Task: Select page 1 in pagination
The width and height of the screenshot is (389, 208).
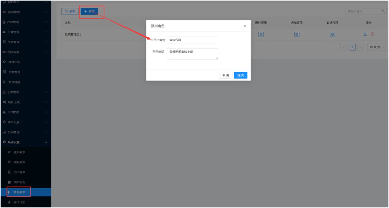Action: (x=352, y=47)
